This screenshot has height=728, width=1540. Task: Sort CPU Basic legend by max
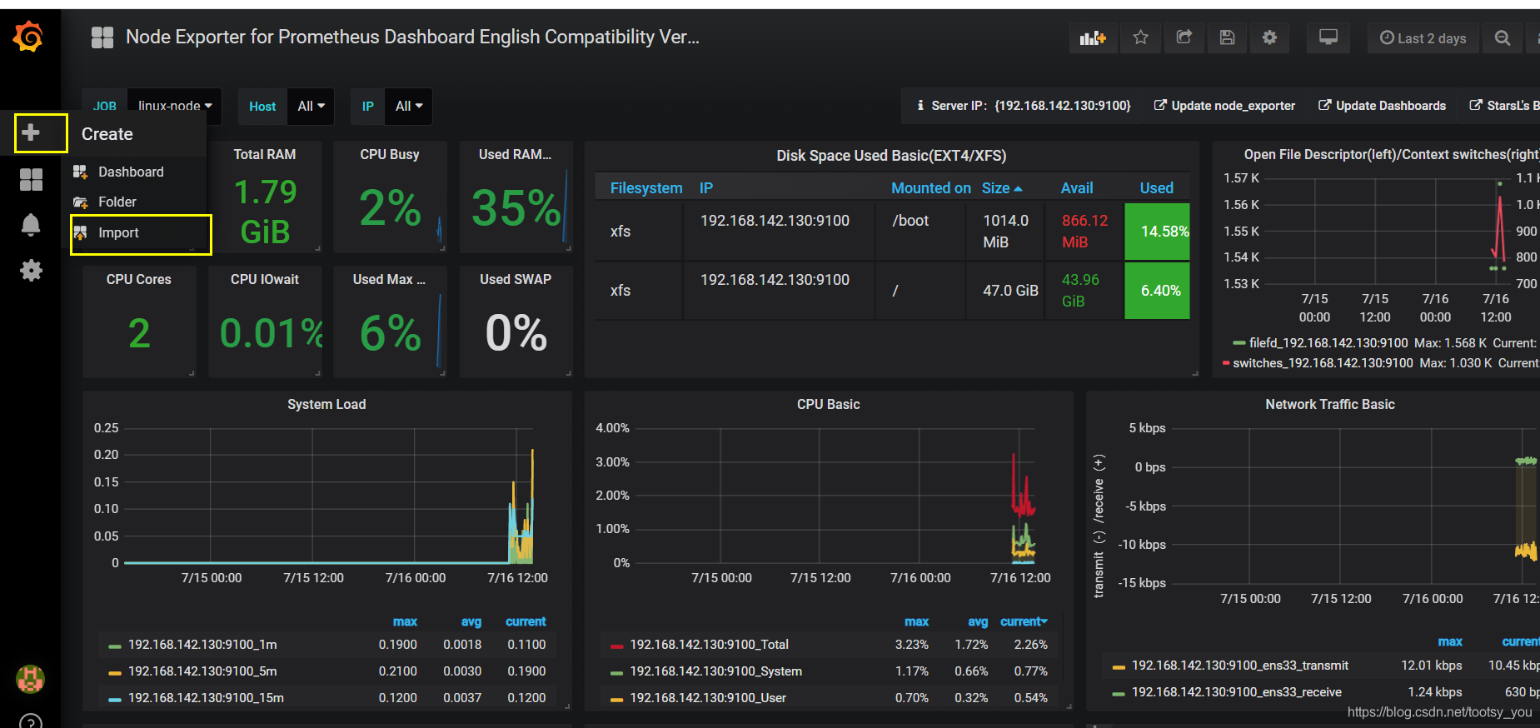916,621
